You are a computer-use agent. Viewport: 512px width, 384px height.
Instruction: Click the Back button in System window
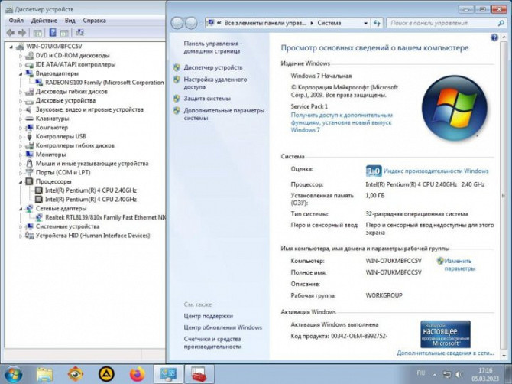[x=177, y=23]
